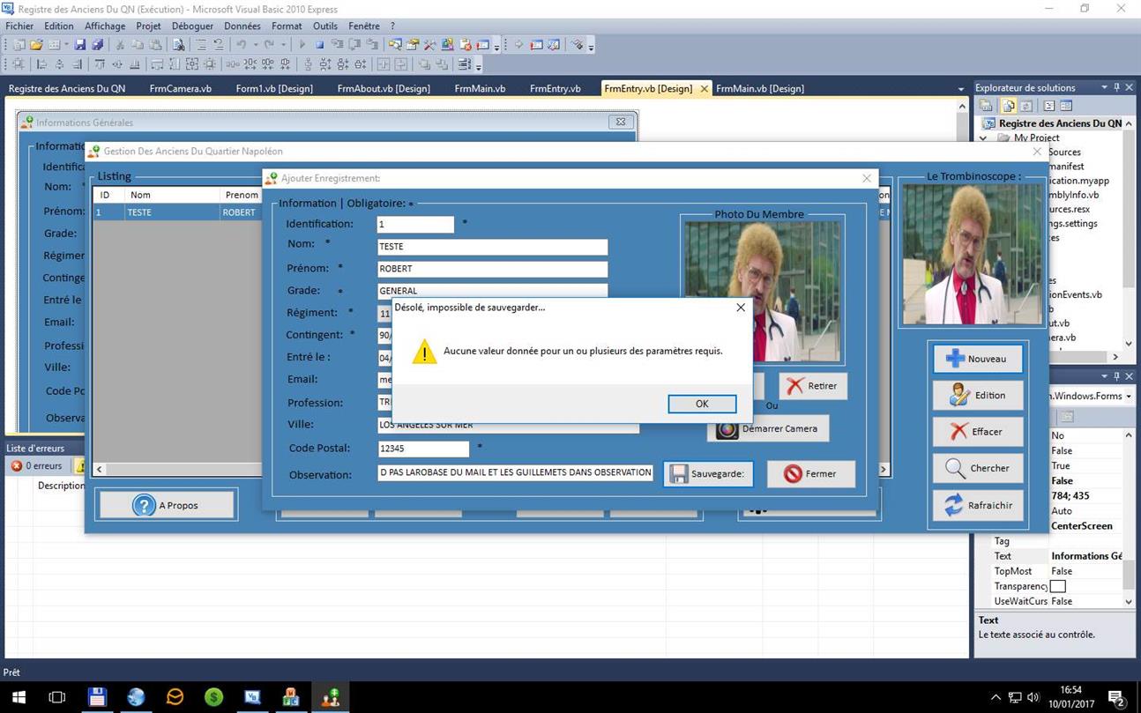Screen dimensions: 1141x713
Task: Switch to the FrmMain.vb code tab
Action: coord(480,88)
